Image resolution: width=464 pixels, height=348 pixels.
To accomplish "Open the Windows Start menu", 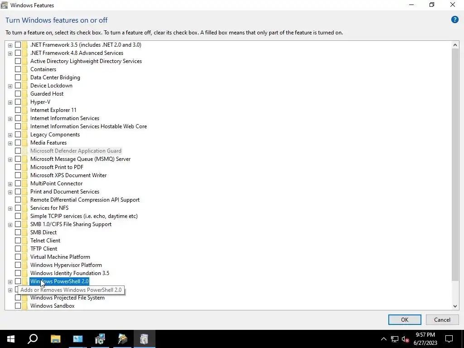I will 11,339.
